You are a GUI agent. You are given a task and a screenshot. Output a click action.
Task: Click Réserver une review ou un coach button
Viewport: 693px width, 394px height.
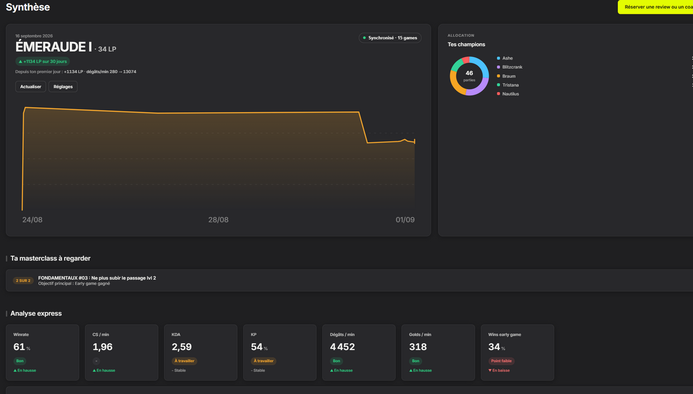655,7
